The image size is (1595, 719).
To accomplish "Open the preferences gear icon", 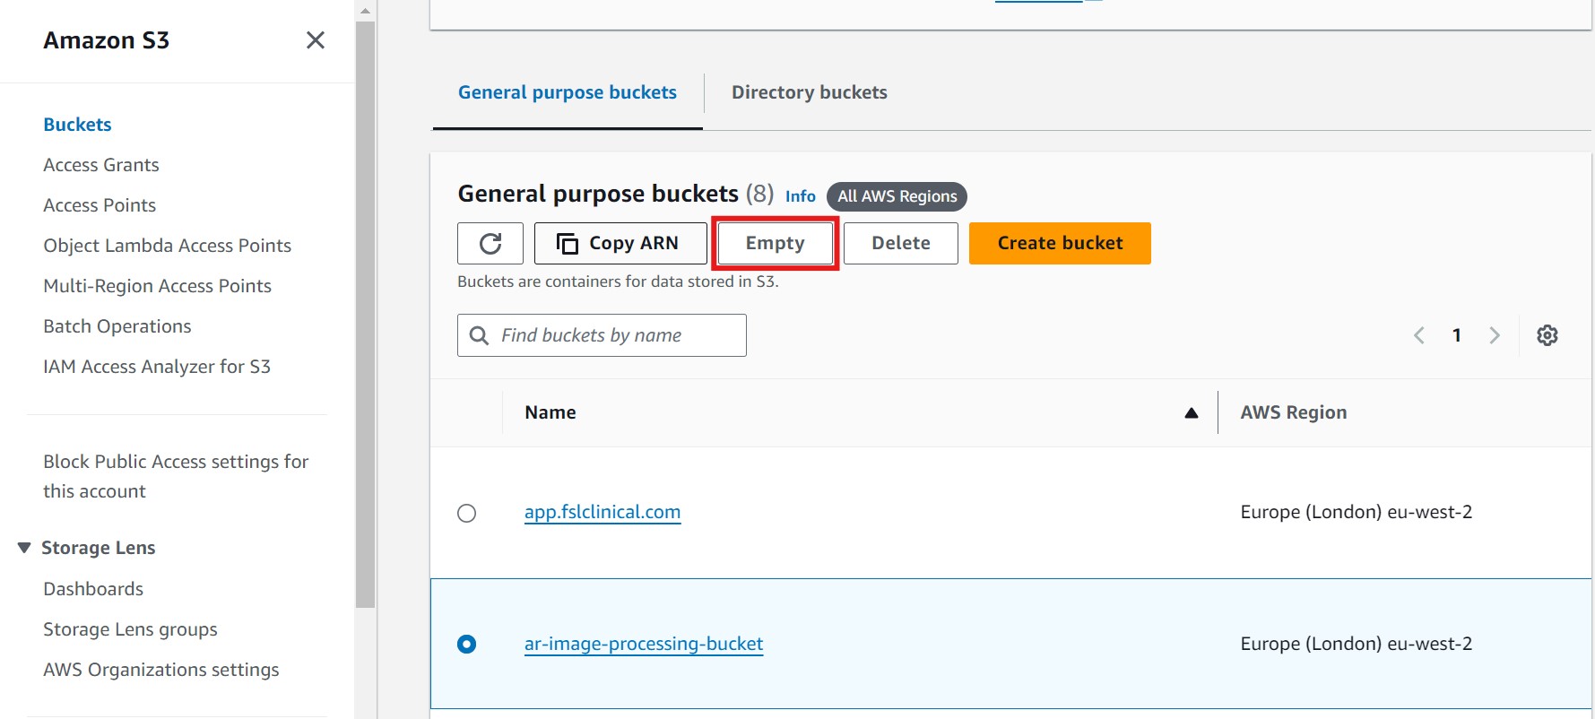I will (x=1547, y=334).
